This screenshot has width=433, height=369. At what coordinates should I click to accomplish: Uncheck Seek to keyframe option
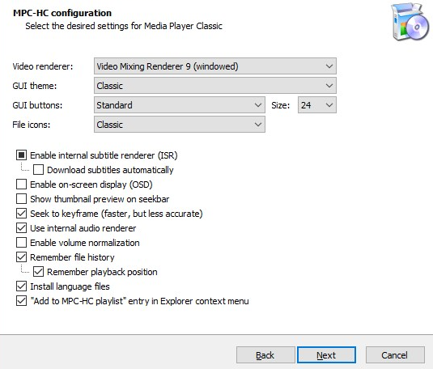click(x=21, y=214)
